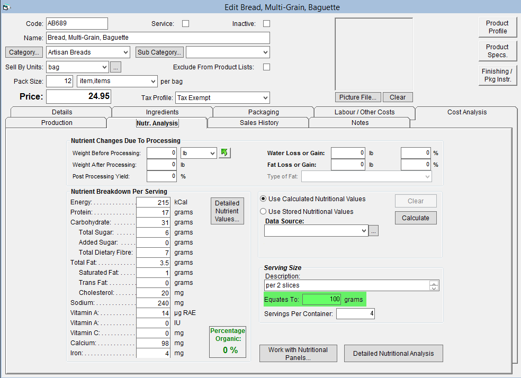Screen dimensions: 521x378
Task: Click the ellipsis button beside Sell By Units
Action: [x=115, y=67]
